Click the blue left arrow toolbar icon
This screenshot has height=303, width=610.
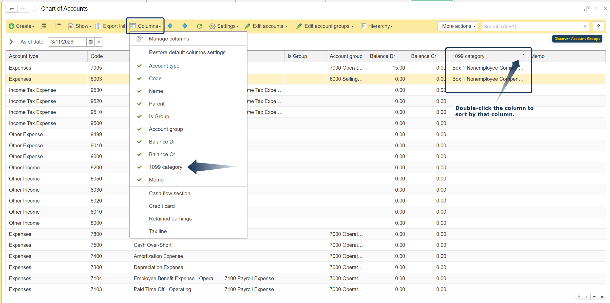tap(170, 26)
